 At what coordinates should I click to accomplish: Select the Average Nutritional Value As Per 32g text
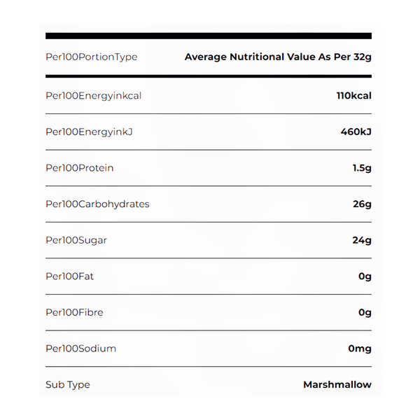tap(278, 57)
